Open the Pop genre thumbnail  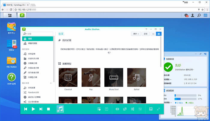click(x=91, y=77)
